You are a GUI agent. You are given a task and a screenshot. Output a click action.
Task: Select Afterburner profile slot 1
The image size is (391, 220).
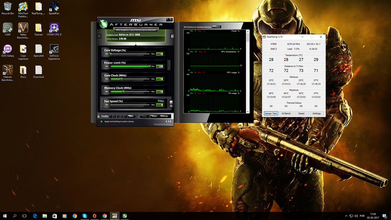[111, 116]
